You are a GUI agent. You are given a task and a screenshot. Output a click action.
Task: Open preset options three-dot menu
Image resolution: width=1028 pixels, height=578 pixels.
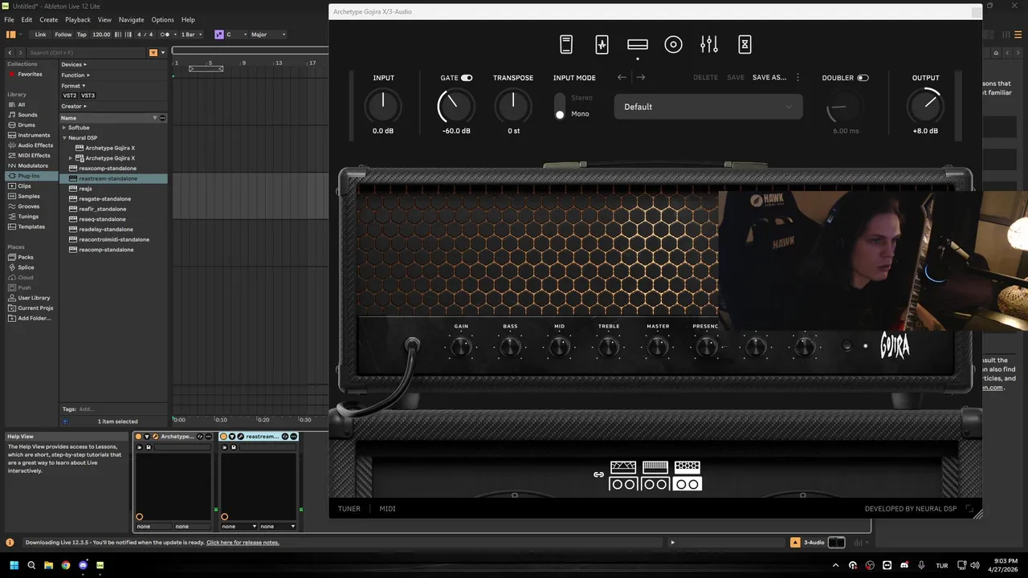(x=798, y=78)
